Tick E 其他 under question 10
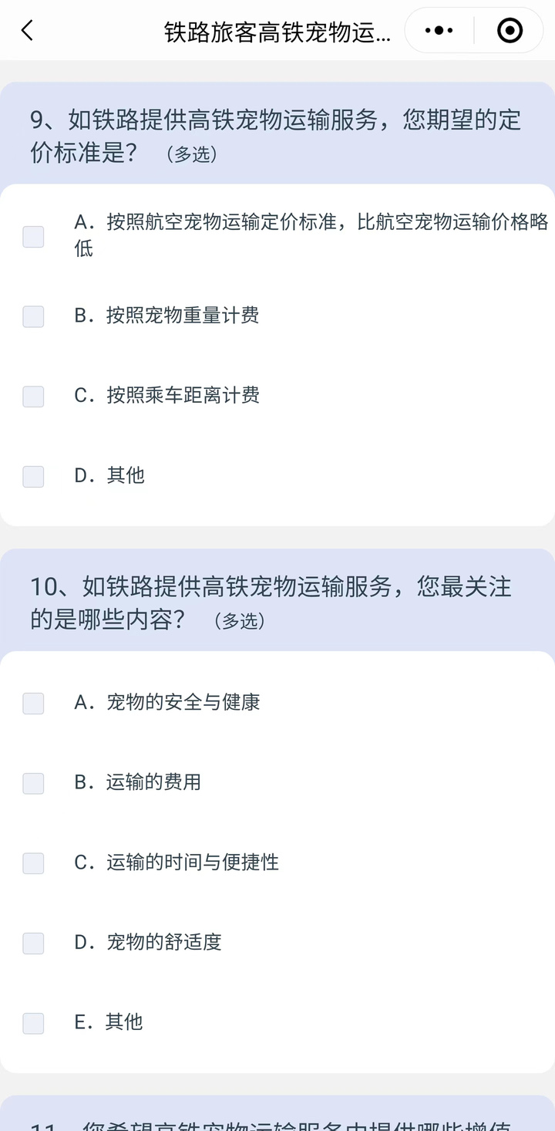The width and height of the screenshot is (555, 1131). [x=33, y=1024]
